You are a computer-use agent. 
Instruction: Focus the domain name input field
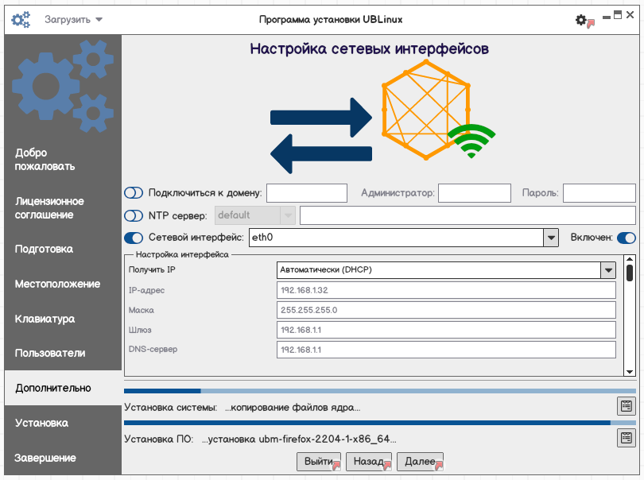[307, 193]
